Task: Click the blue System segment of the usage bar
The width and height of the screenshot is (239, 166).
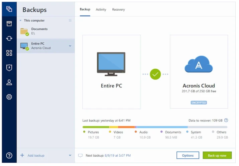Action: tap(162, 127)
